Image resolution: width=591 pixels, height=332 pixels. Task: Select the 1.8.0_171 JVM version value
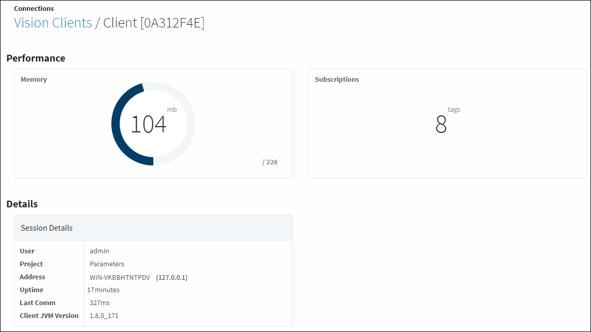[104, 316]
